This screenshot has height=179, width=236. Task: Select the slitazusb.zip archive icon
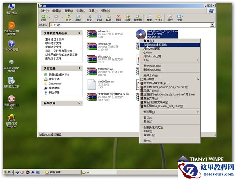92,59
